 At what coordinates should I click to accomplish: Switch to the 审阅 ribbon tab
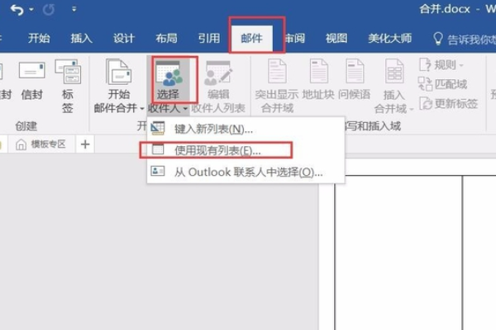pyautogui.click(x=295, y=39)
